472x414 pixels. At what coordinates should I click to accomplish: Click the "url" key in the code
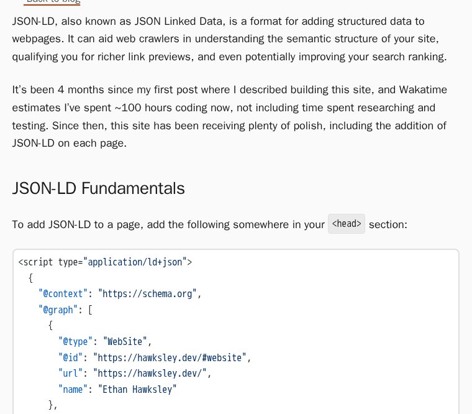[70, 374]
